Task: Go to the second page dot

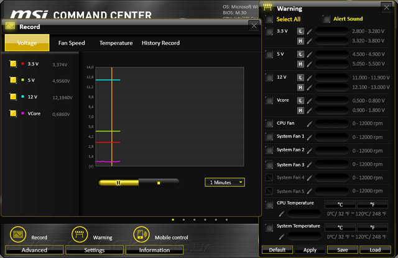Action: coord(183,220)
